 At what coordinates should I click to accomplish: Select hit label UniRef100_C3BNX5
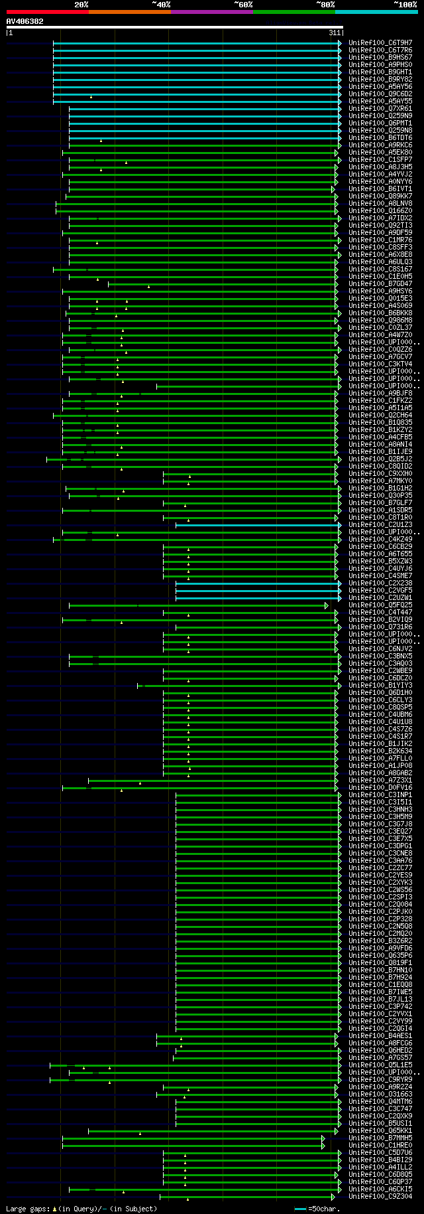click(380, 656)
